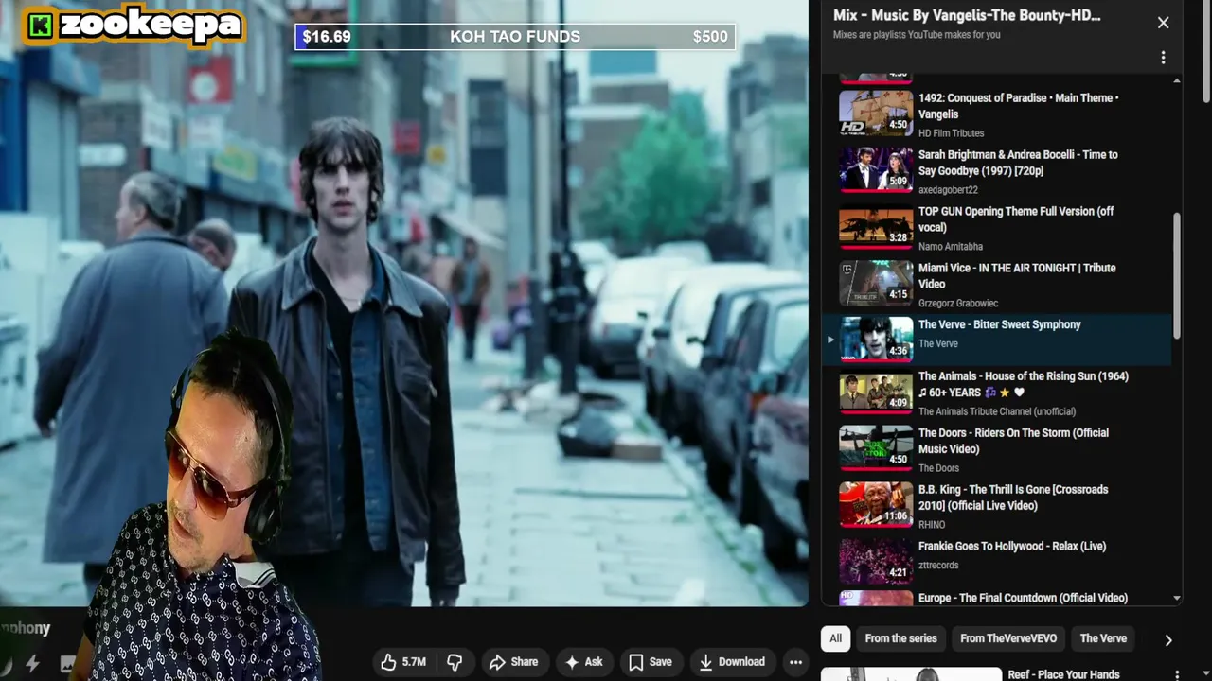Click the Kick logo icon beside zookeepa

coord(40,26)
